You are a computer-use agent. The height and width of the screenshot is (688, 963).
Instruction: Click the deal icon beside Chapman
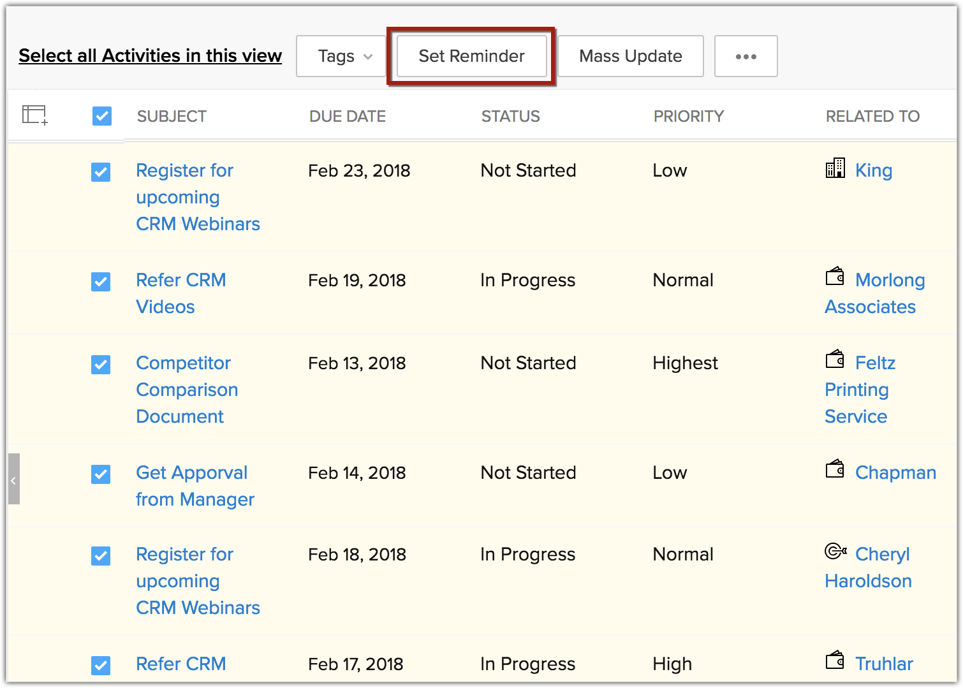[x=835, y=470]
